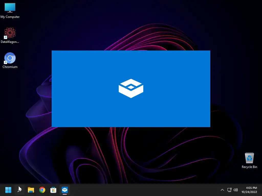
Task: Open the clock showing 4:05 PM
Action: [x=249, y=190]
